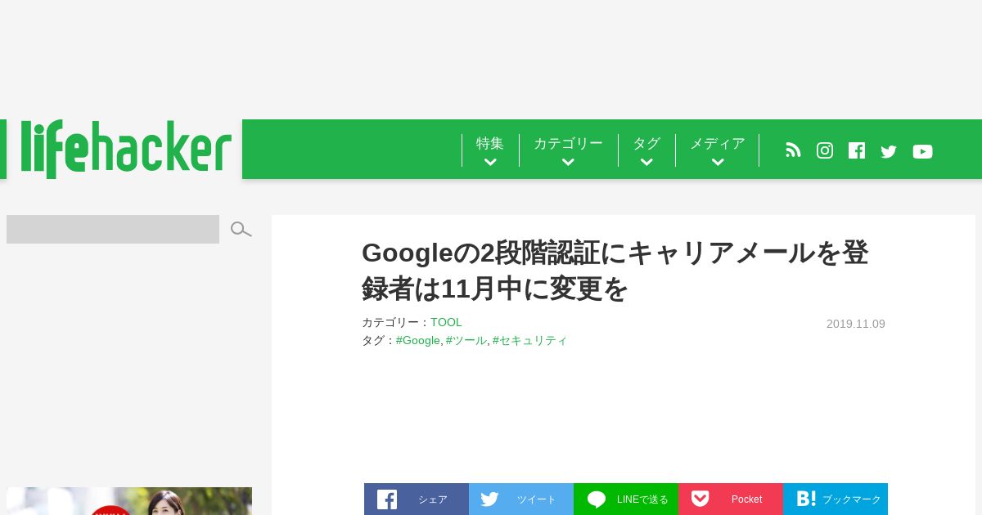Click the #Google tag link
The image size is (982, 515).
pyautogui.click(x=418, y=340)
